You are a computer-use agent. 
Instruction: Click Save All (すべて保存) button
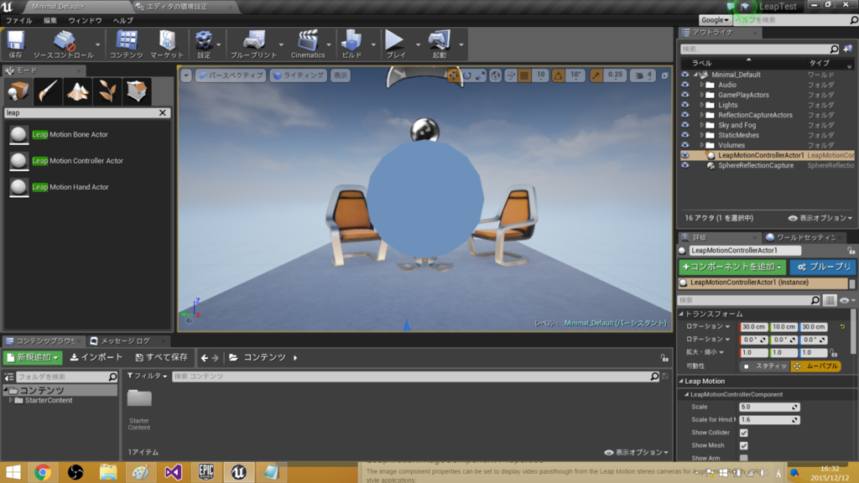pos(162,357)
